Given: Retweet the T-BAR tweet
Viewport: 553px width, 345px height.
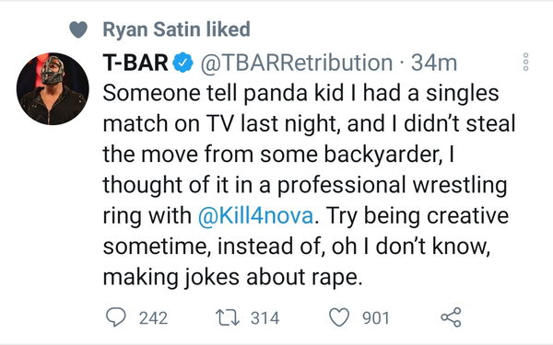Looking at the screenshot, I should click(x=228, y=317).
